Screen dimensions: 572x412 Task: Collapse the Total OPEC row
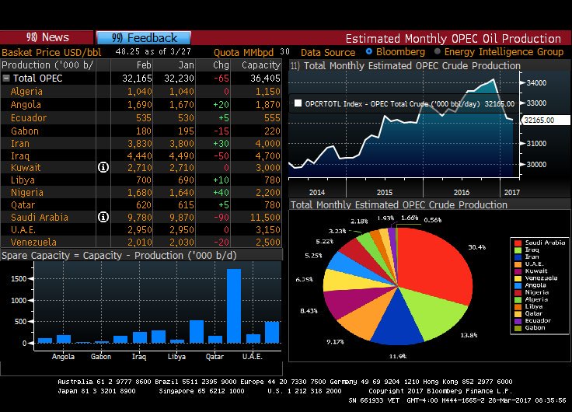(x=6, y=79)
